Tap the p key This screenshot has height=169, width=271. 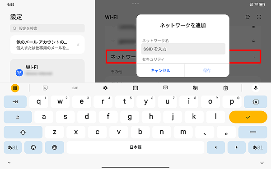[x=232, y=102]
